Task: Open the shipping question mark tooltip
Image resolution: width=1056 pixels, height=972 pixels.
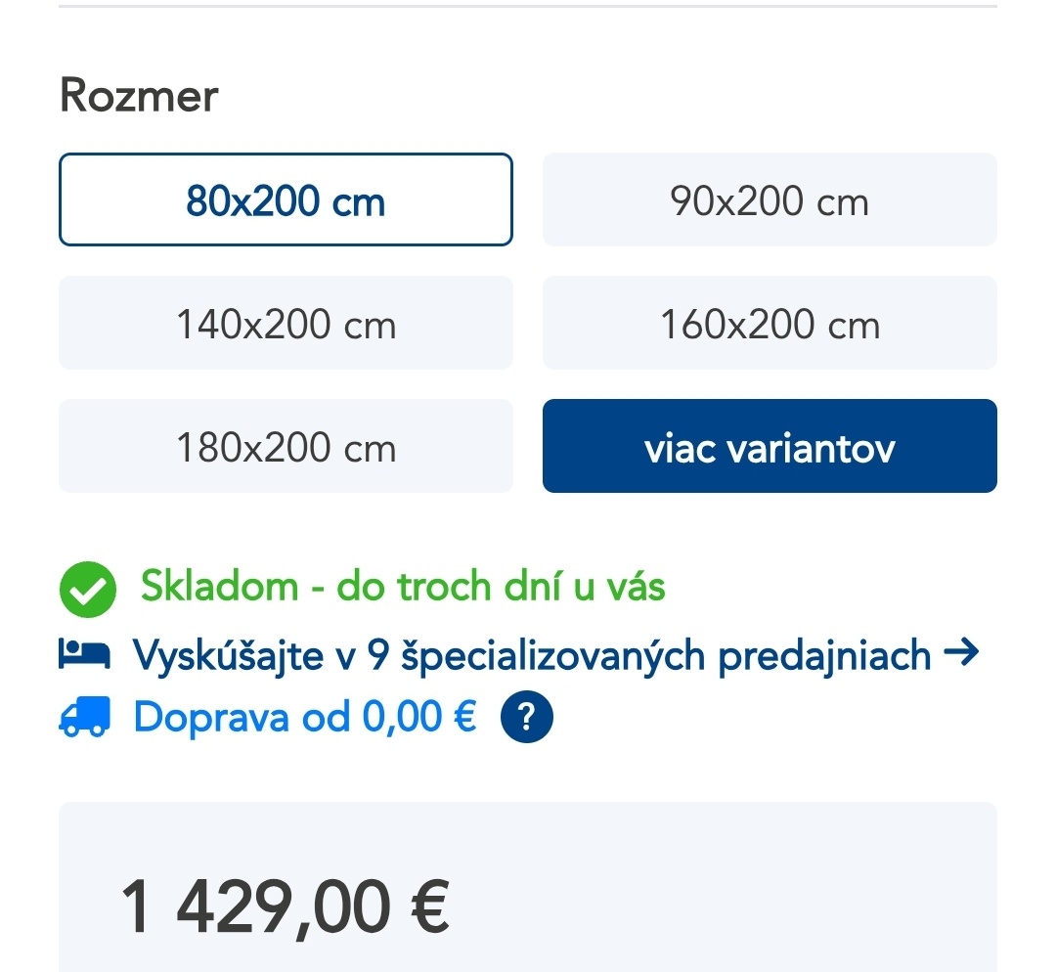Action: pos(526,716)
